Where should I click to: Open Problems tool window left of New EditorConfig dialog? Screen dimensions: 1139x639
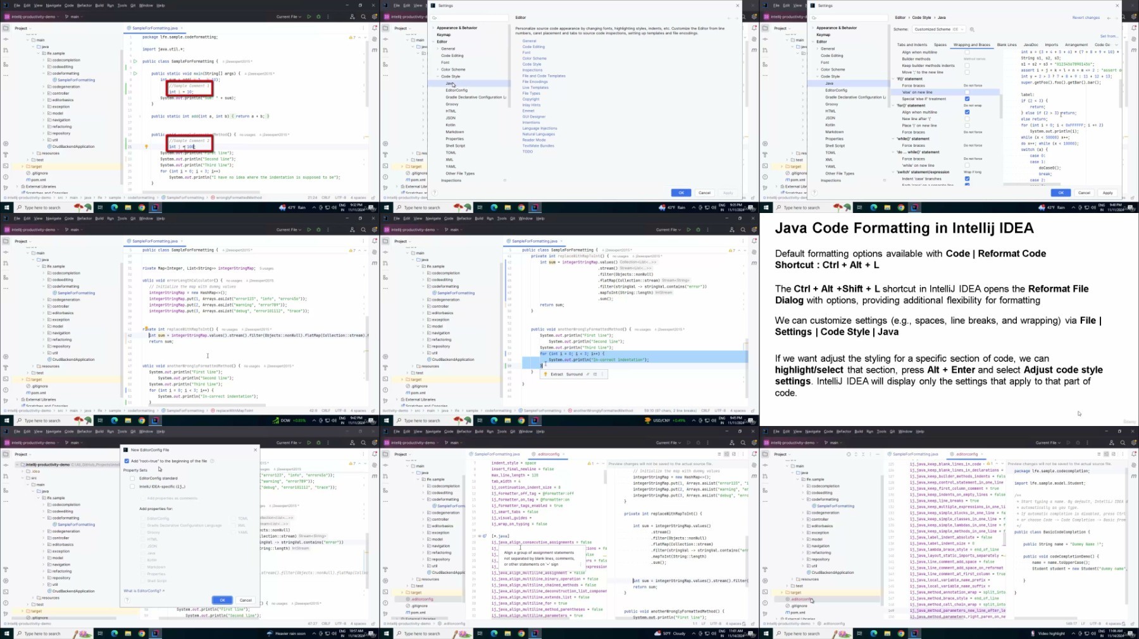pyautogui.click(x=6, y=602)
